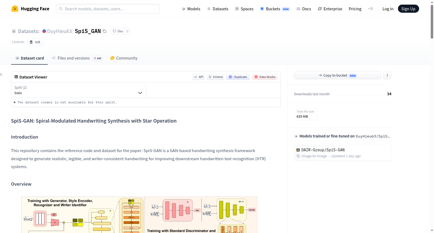Click the 'Downloads last month' label
434x233 pixels.
pyautogui.click(x=312, y=94)
